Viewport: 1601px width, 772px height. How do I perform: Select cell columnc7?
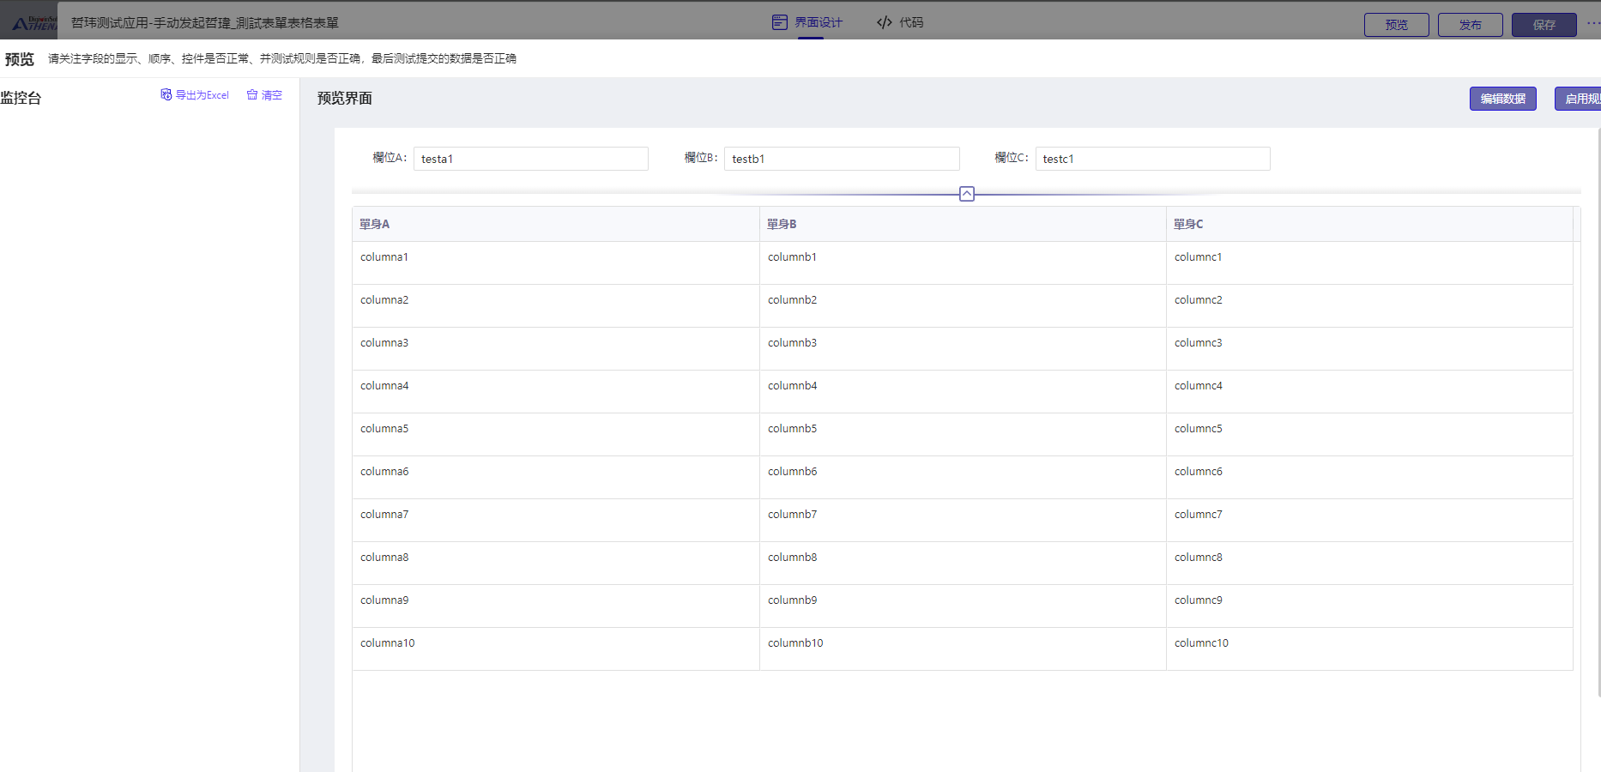1369,520
